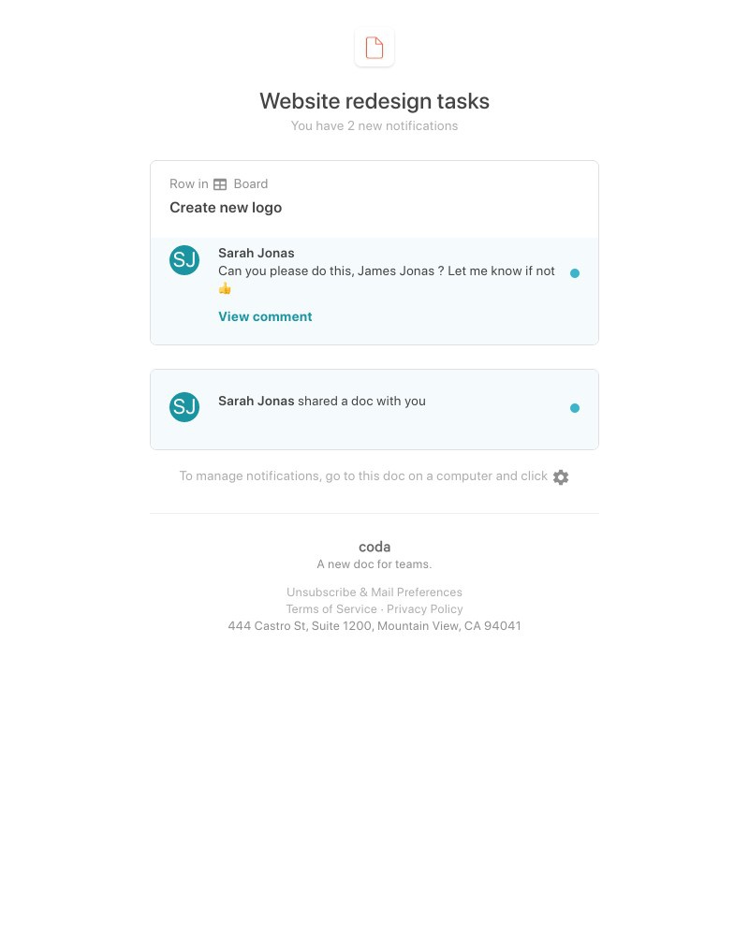Expand the Create new logo row

point(226,207)
